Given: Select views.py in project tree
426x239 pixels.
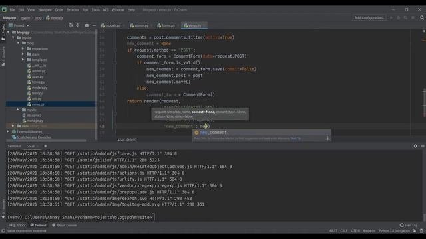Looking at the screenshot, I should (x=35, y=104).
